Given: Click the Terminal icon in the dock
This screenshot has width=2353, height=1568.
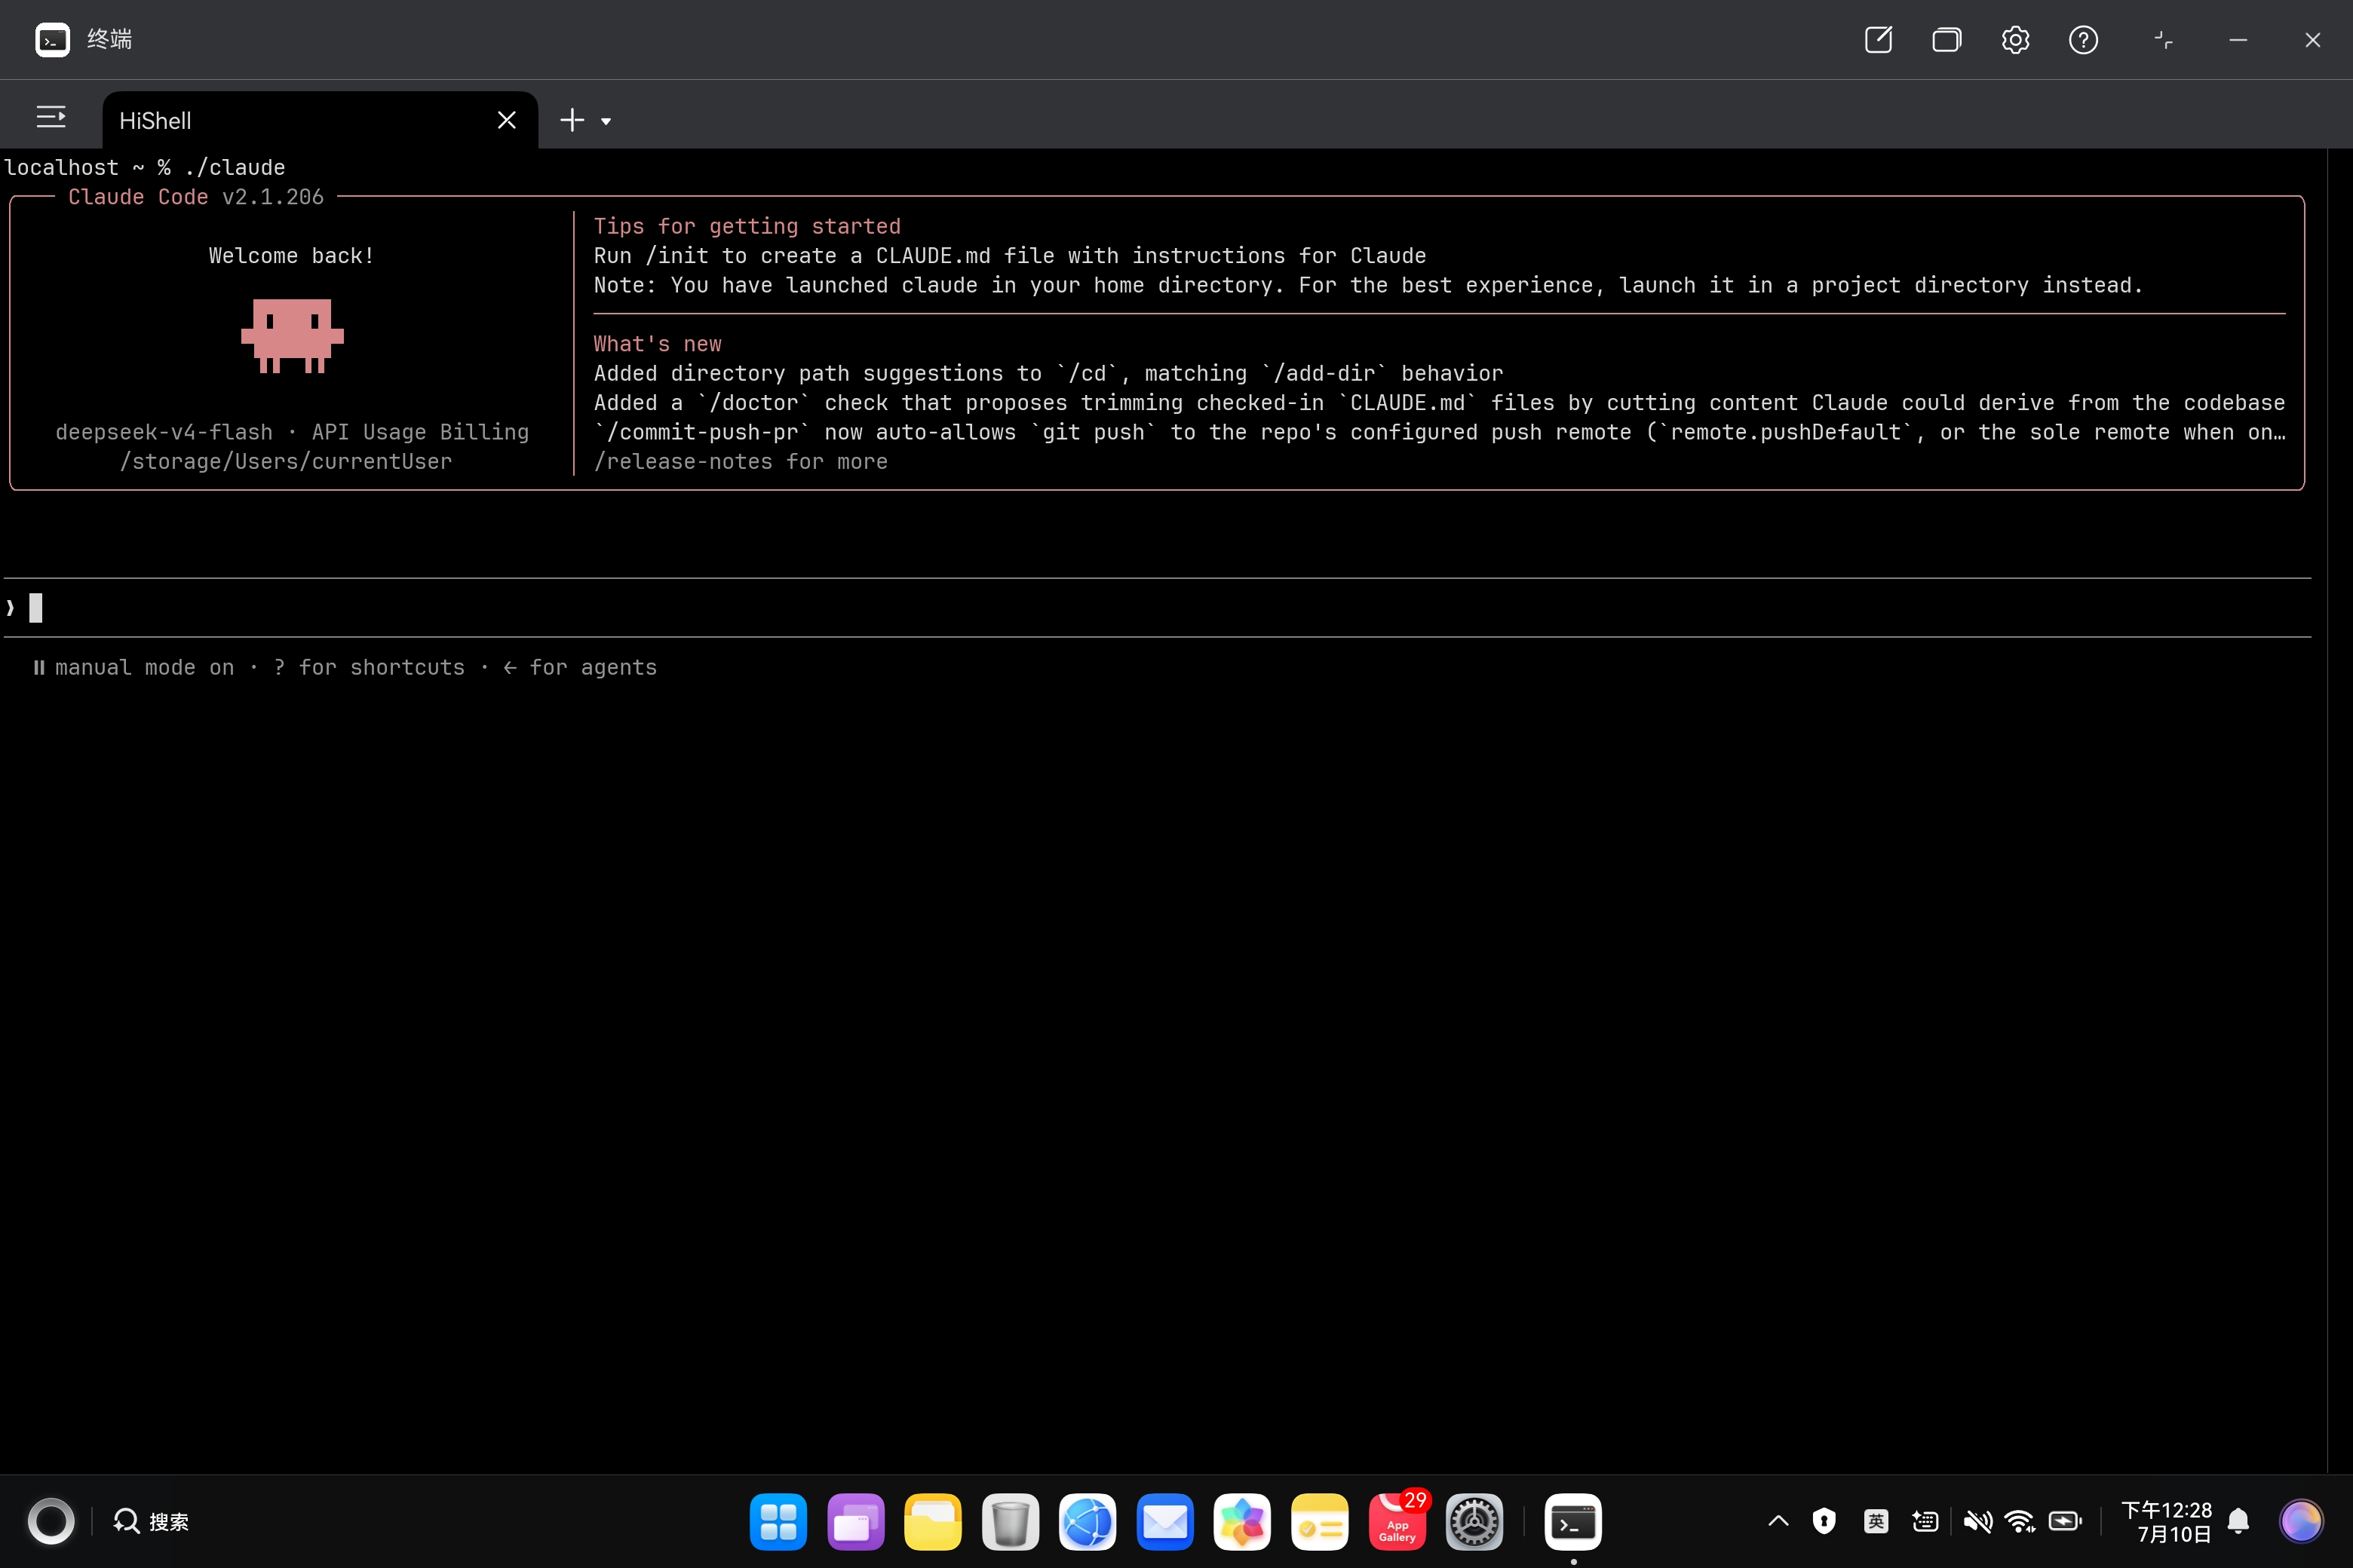Looking at the screenshot, I should (x=1574, y=1522).
